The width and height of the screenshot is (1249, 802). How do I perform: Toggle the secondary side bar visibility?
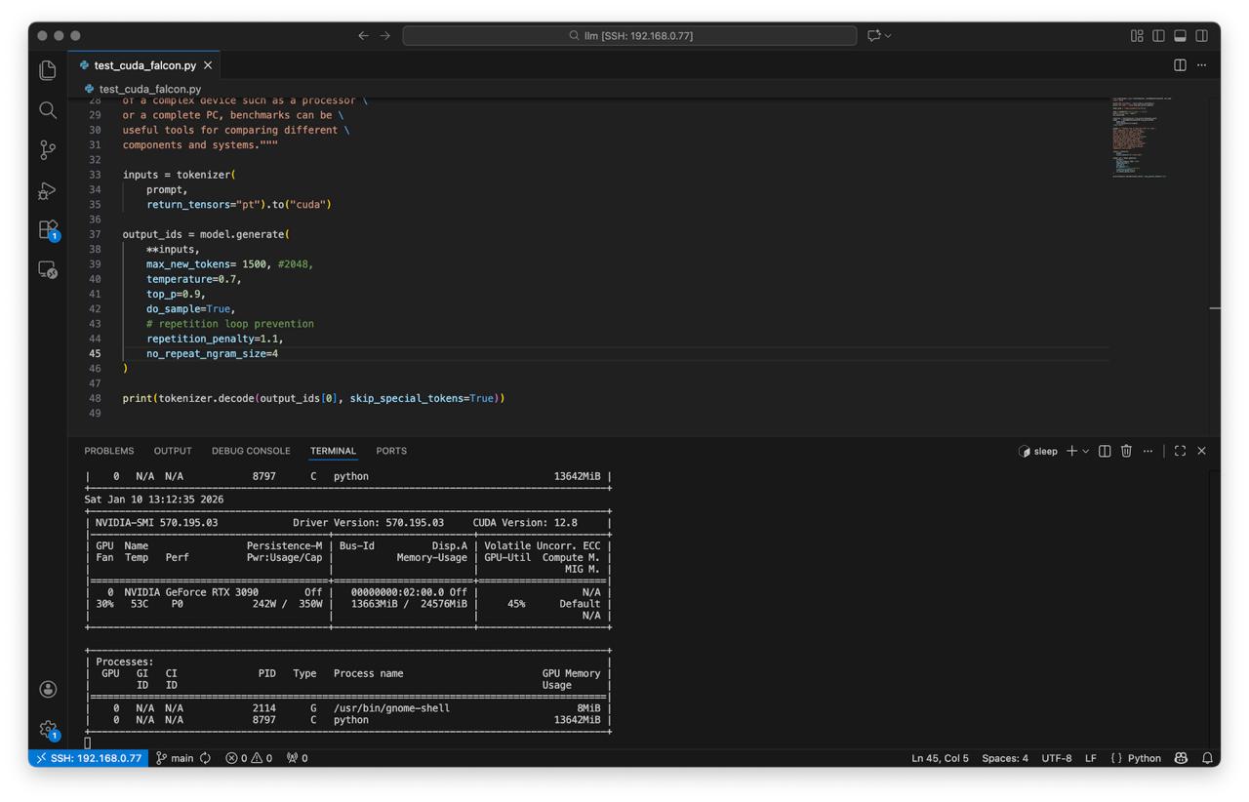1202,36
